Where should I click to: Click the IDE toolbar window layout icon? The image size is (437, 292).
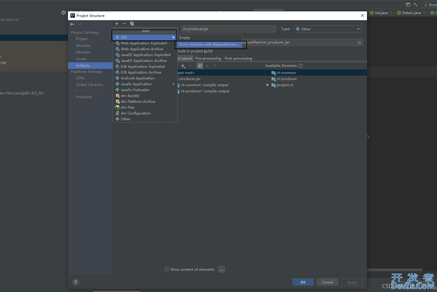[408, 5]
